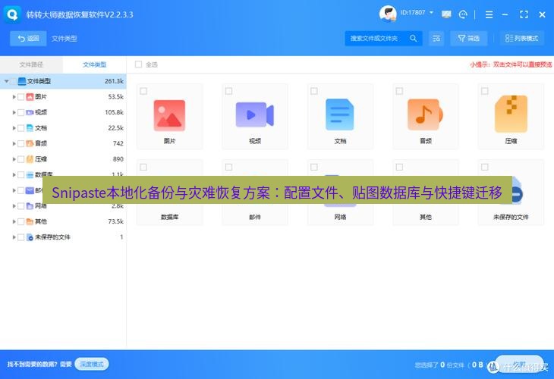The height and width of the screenshot is (379, 554).
Task: Check the 压缩 card checkbox
Action: tap(485, 91)
